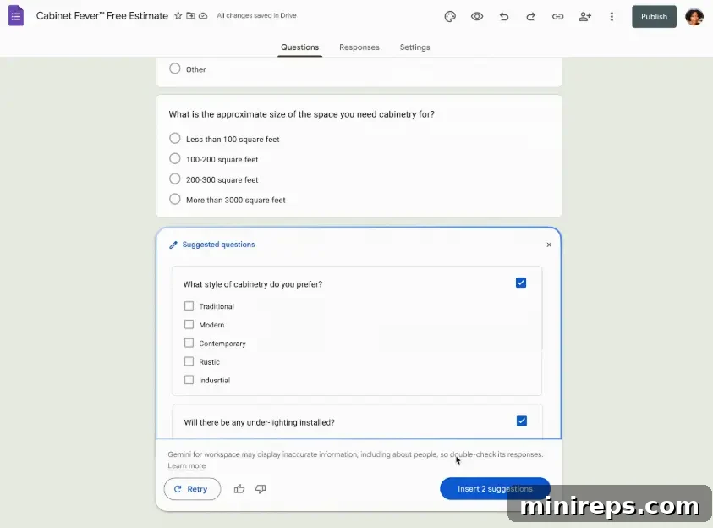The width and height of the screenshot is (713, 528).
Task: Check the cloud save status icon
Action: [203, 16]
